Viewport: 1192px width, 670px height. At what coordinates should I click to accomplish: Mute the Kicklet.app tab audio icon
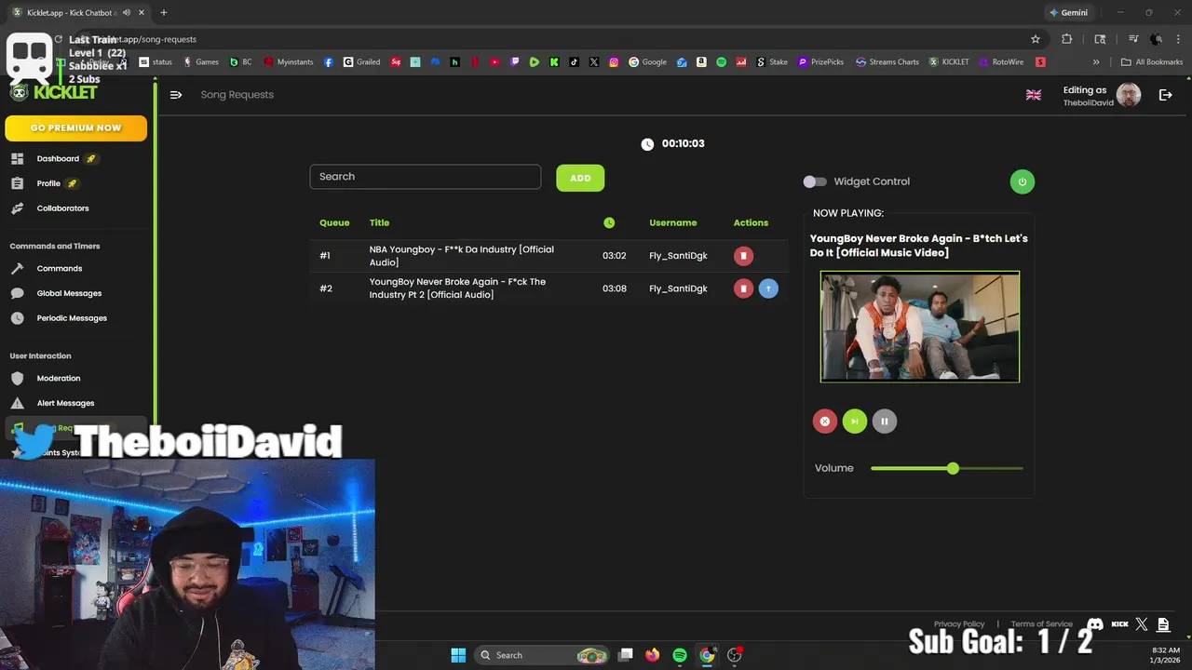(x=126, y=12)
